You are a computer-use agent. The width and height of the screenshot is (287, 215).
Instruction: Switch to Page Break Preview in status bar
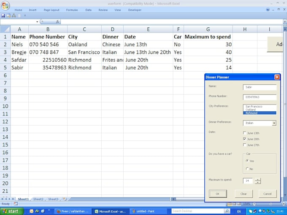coord(239,204)
